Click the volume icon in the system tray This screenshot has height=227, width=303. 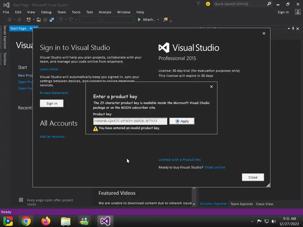(x=274, y=221)
